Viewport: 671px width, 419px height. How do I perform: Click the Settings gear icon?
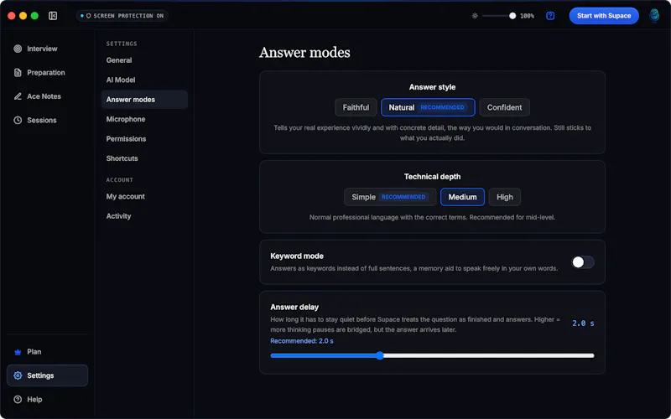coord(18,375)
